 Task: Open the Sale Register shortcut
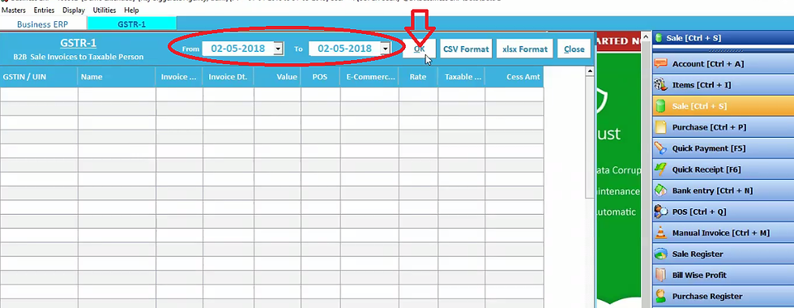tap(723, 255)
